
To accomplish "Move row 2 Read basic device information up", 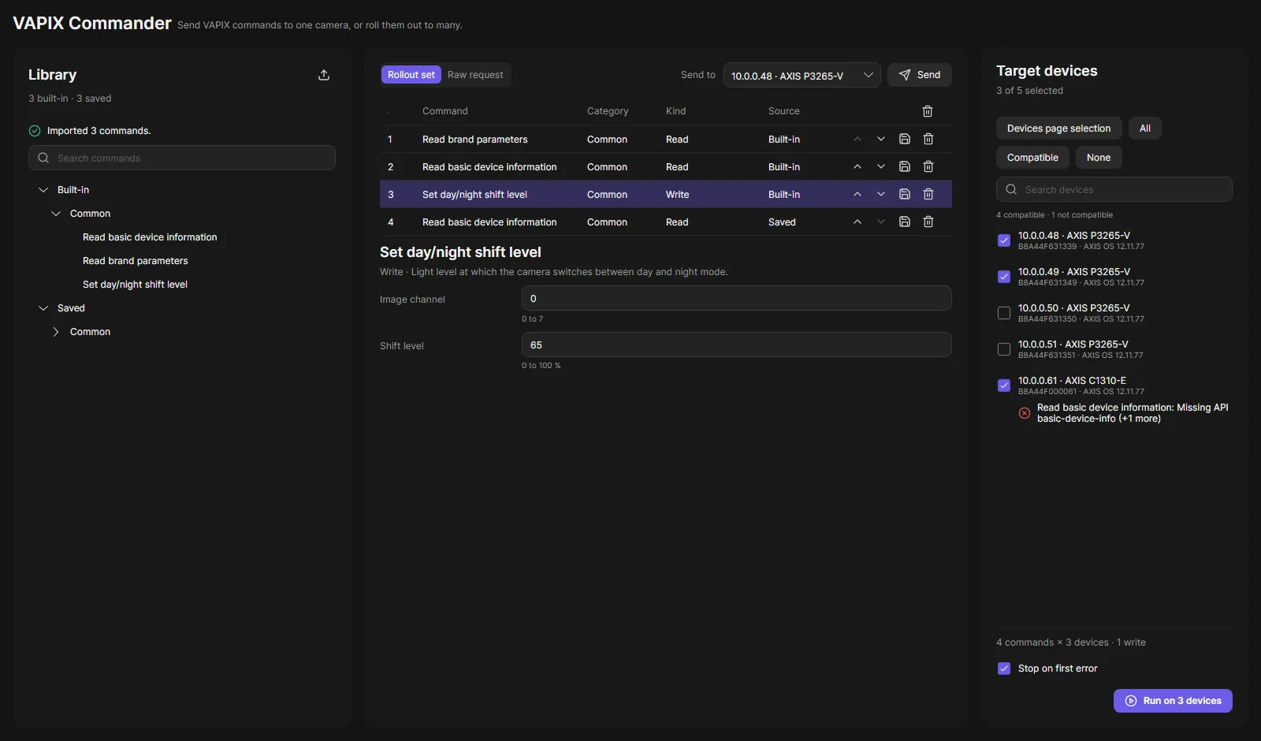I will click(x=857, y=166).
